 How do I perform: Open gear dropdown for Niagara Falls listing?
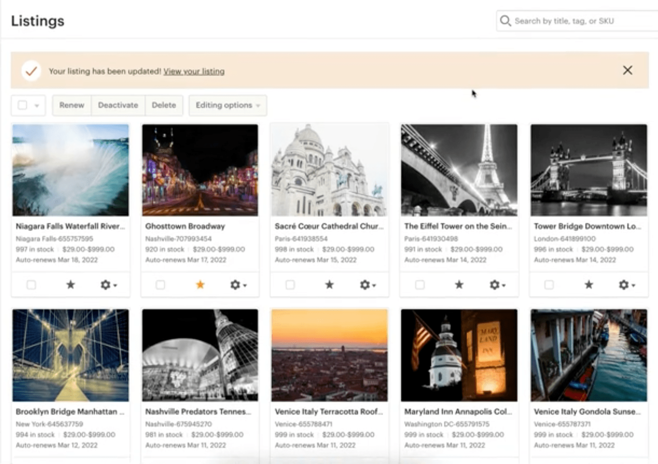(x=108, y=285)
